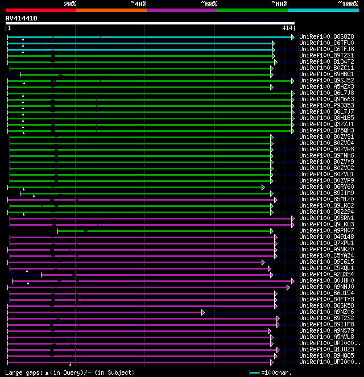This screenshot has width=364, height=377.
Task: Select the UniRef100_Q6RY60 entry
Action: (x=326, y=187)
